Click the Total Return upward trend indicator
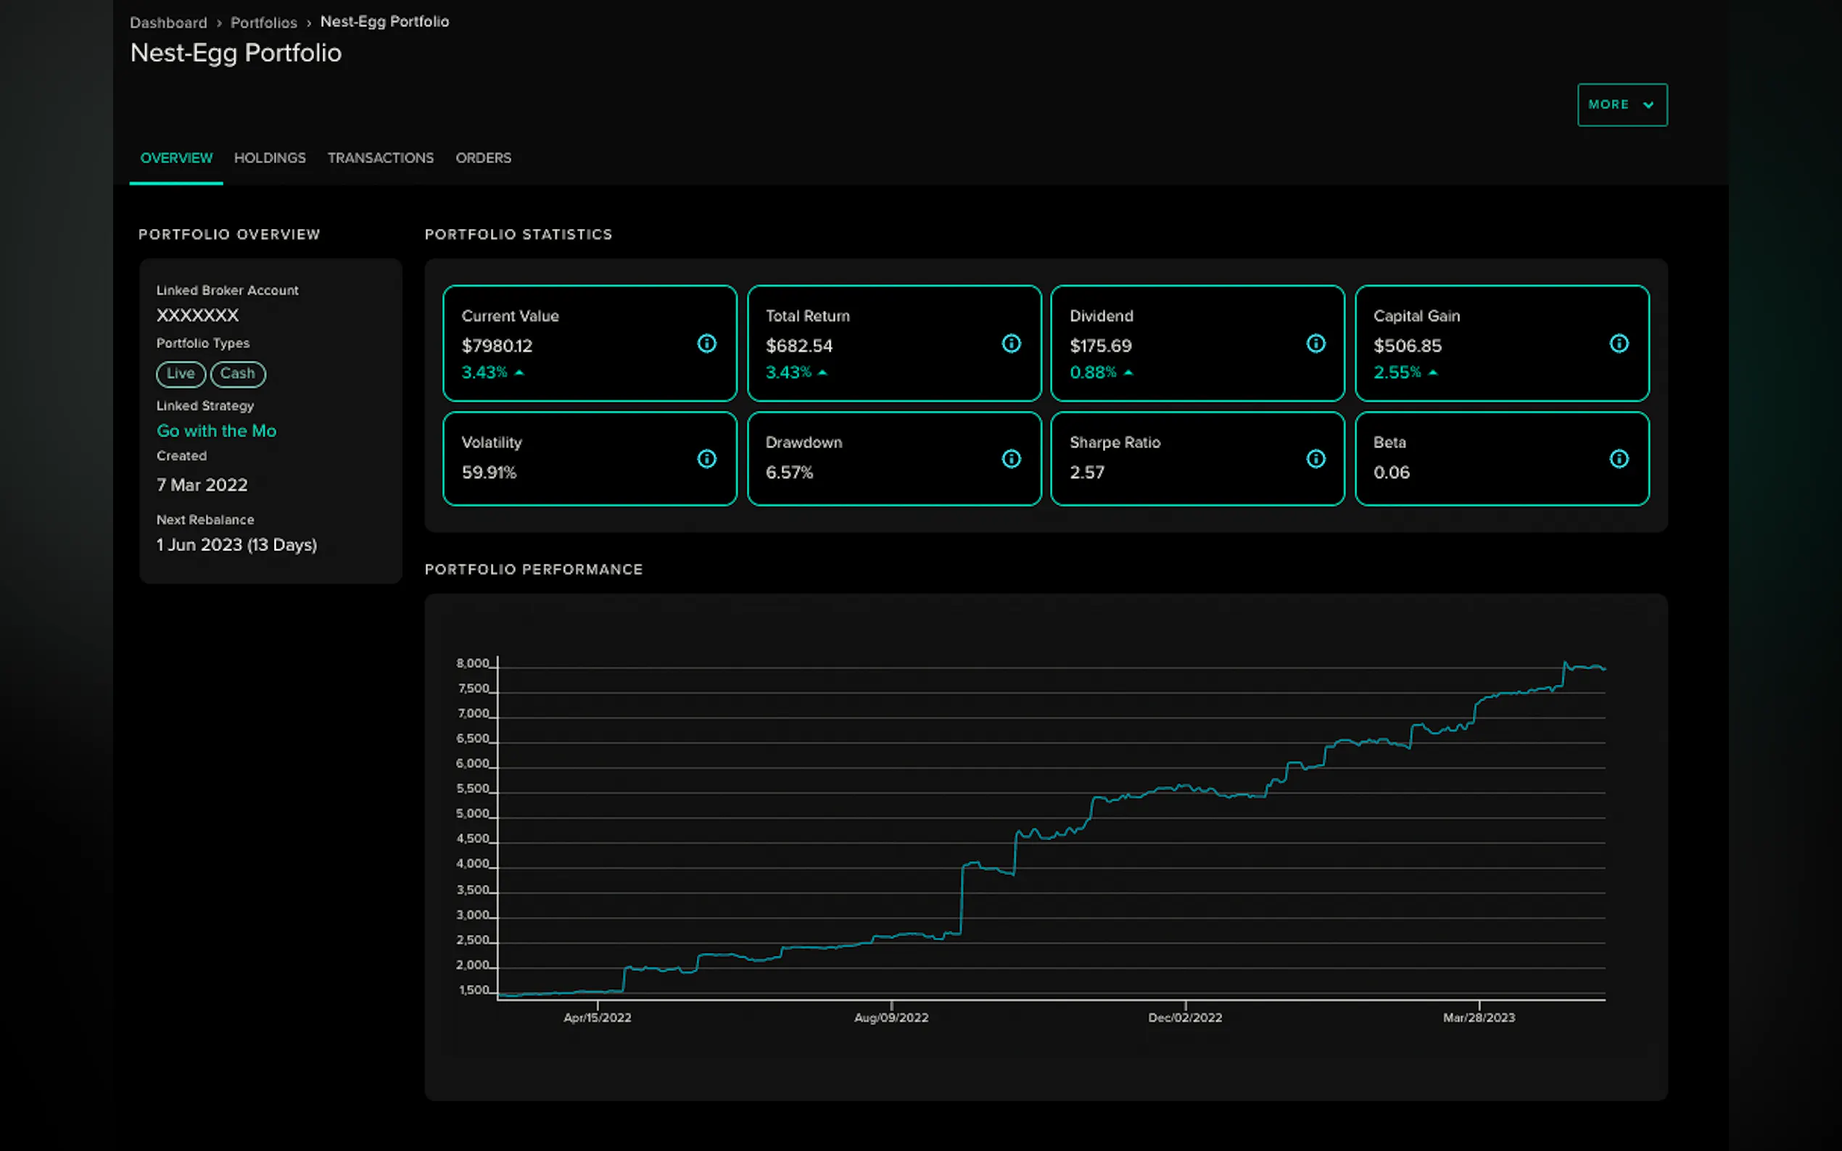1842x1151 pixels. (x=822, y=373)
